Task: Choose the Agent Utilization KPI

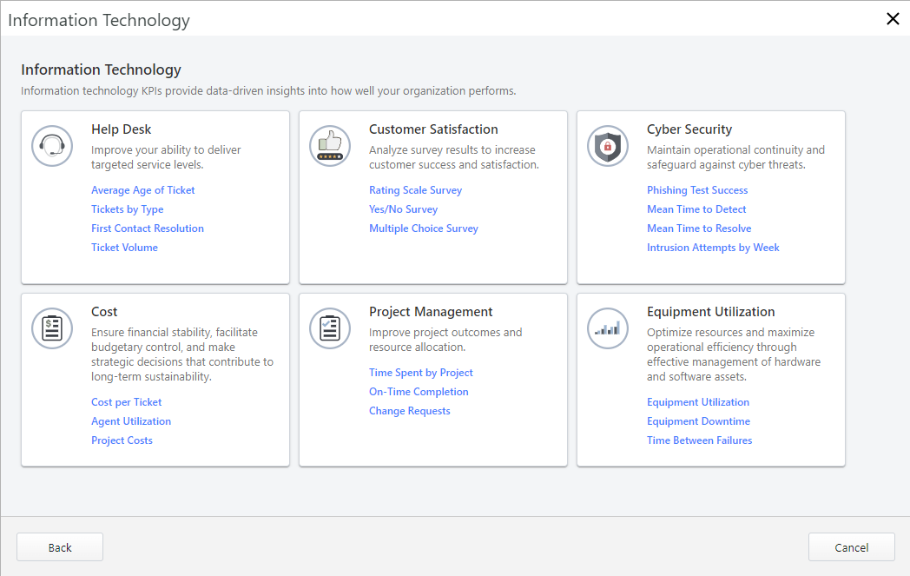Action: pyautogui.click(x=131, y=421)
